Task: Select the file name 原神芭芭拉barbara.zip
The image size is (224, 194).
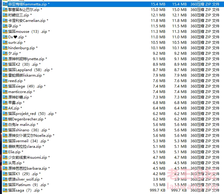Action: [x=27, y=168]
